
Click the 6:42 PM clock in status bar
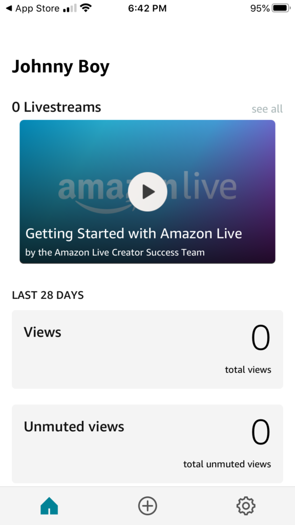pyautogui.click(x=147, y=8)
